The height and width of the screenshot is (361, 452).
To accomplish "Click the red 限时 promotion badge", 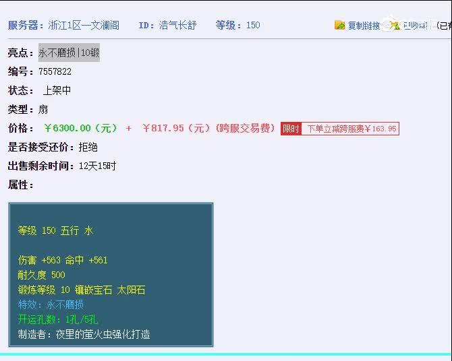I will [291, 129].
